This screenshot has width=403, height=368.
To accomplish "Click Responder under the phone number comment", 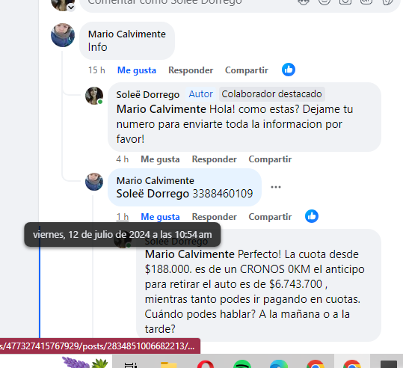I will coord(214,217).
